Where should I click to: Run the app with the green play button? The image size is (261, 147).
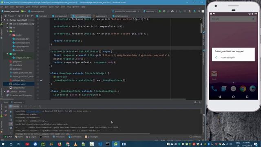click(160, 11)
